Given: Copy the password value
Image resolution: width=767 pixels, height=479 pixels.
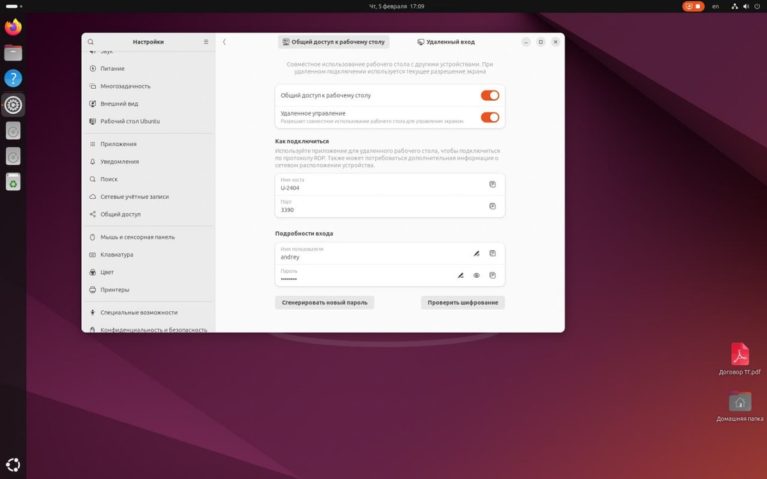Looking at the screenshot, I should tap(492, 275).
